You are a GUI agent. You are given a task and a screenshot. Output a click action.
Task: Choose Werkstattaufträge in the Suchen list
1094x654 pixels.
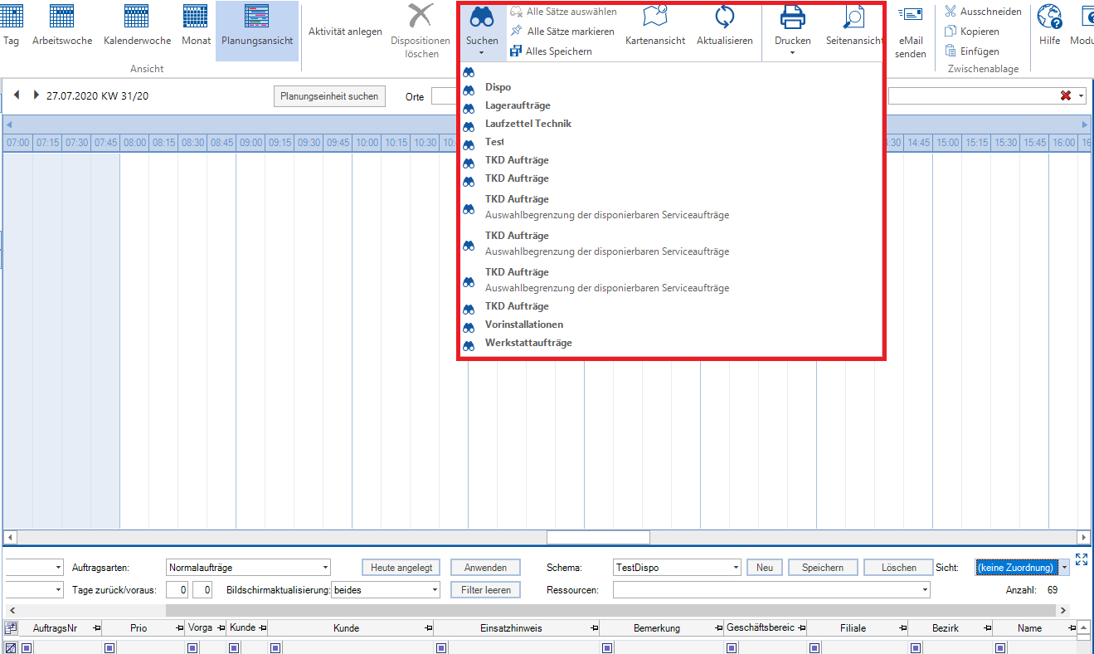click(x=528, y=343)
